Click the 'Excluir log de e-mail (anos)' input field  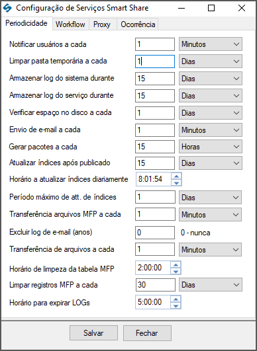click(x=155, y=233)
